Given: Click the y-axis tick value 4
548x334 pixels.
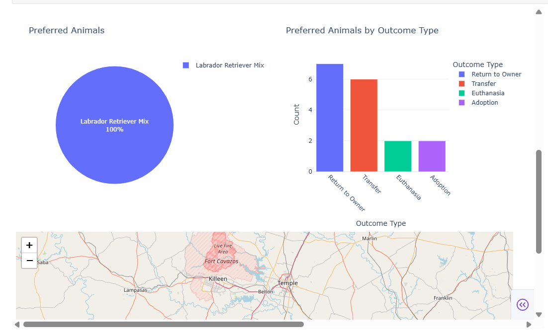Looking at the screenshot, I should pos(310,110).
